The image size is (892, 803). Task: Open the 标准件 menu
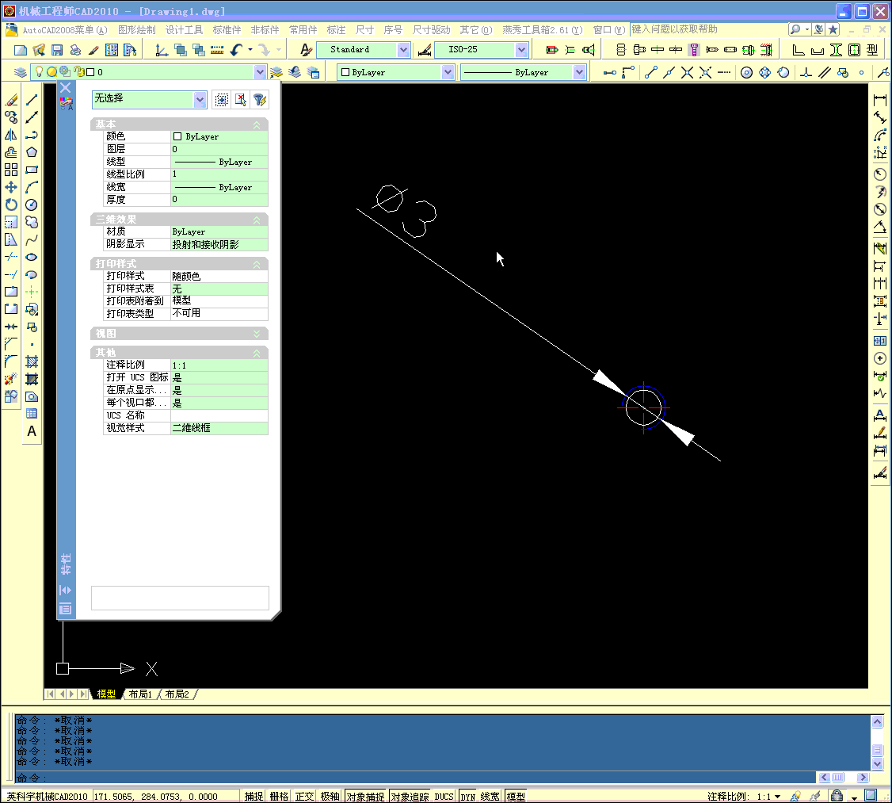point(227,29)
